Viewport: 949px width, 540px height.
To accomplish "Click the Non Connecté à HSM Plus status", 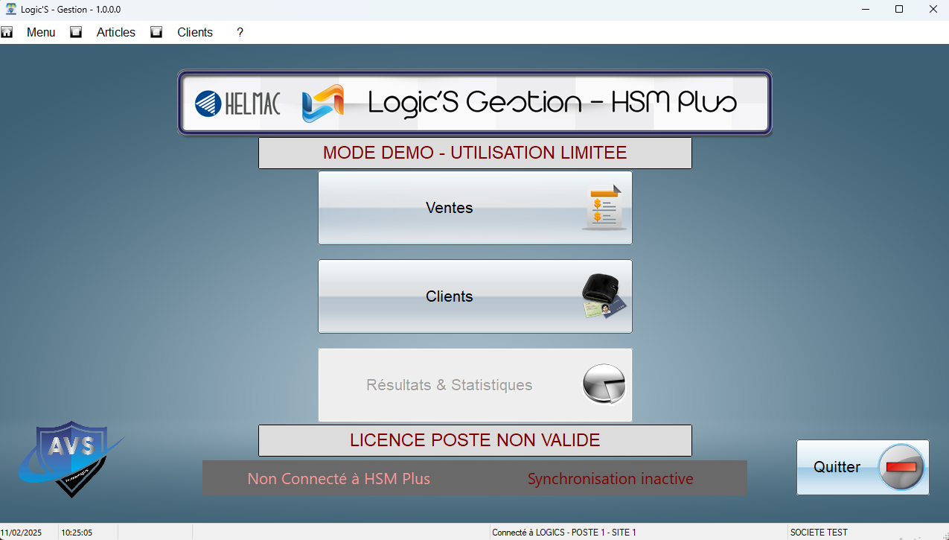I will pos(339,479).
